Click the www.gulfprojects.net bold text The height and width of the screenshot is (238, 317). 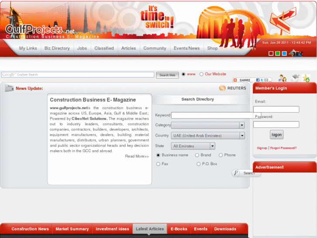69,108
